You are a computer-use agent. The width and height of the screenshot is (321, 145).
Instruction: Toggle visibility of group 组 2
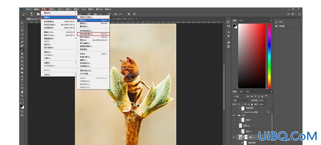pos(234,116)
